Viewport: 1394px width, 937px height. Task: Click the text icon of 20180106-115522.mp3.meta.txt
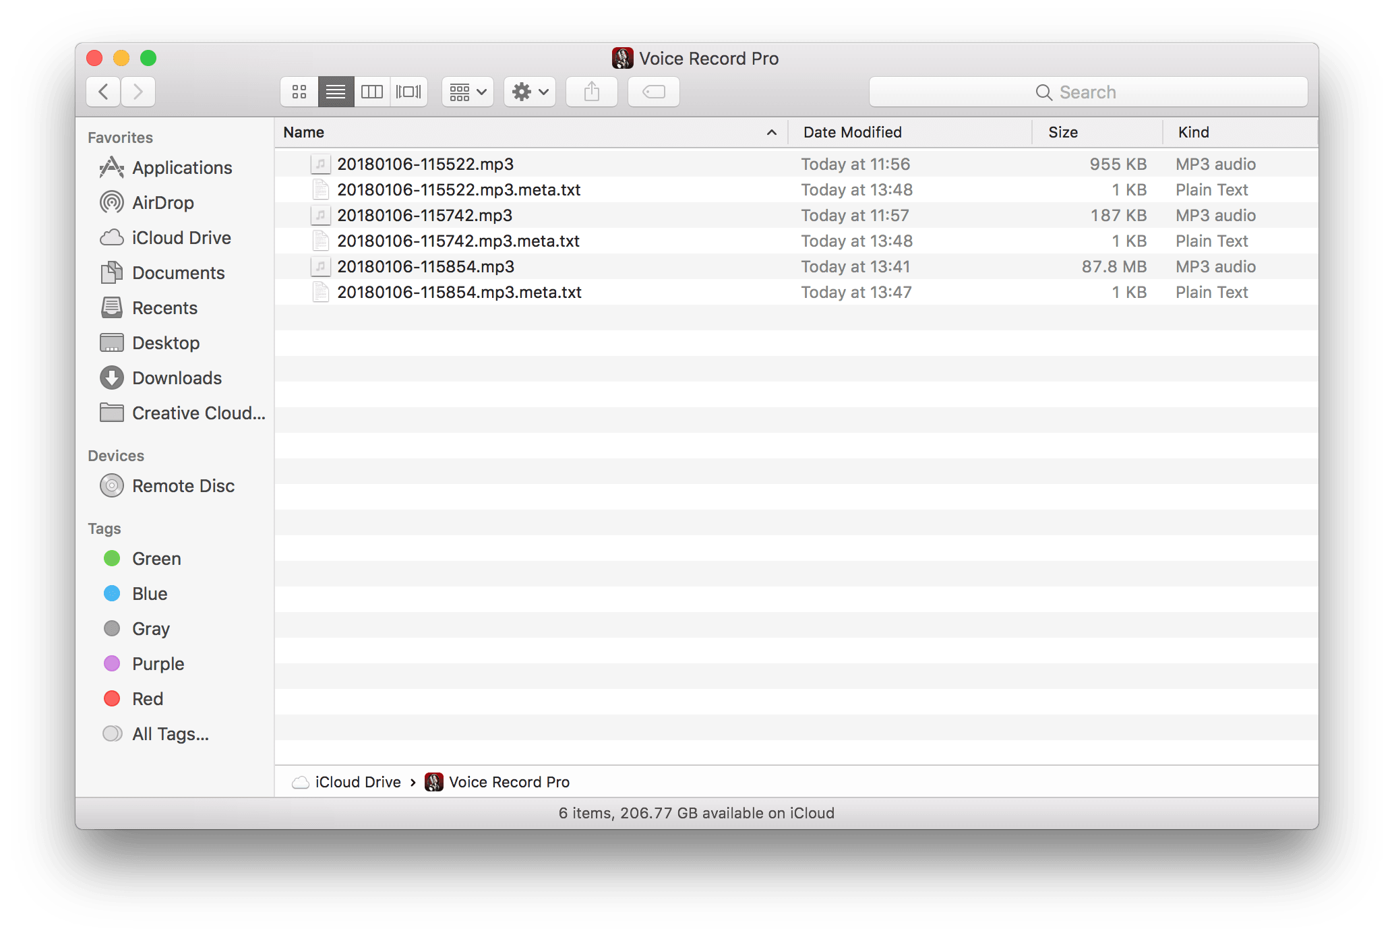[321, 189]
